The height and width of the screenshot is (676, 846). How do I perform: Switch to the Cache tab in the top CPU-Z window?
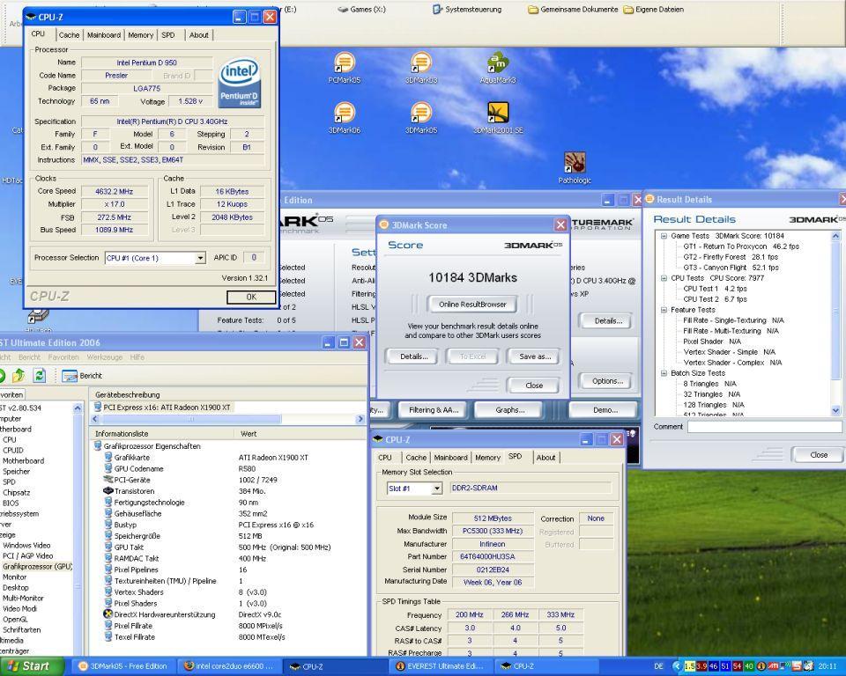click(69, 35)
